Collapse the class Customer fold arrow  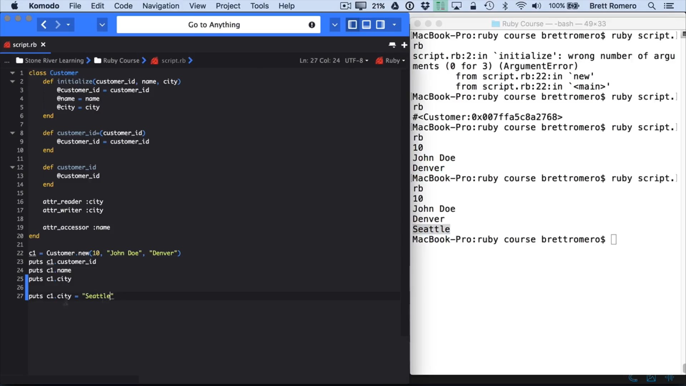[x=13, y=73]
